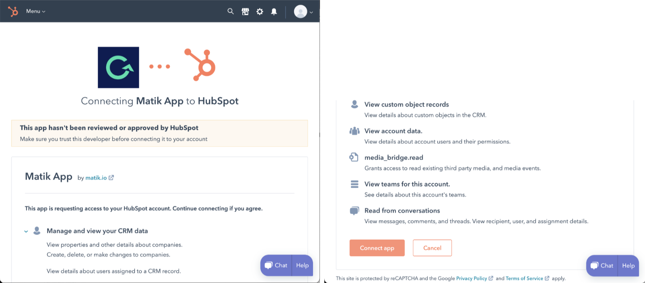Open Chat in the right window
The height and width of the screenshot is (283, 645).
point(602,266)
